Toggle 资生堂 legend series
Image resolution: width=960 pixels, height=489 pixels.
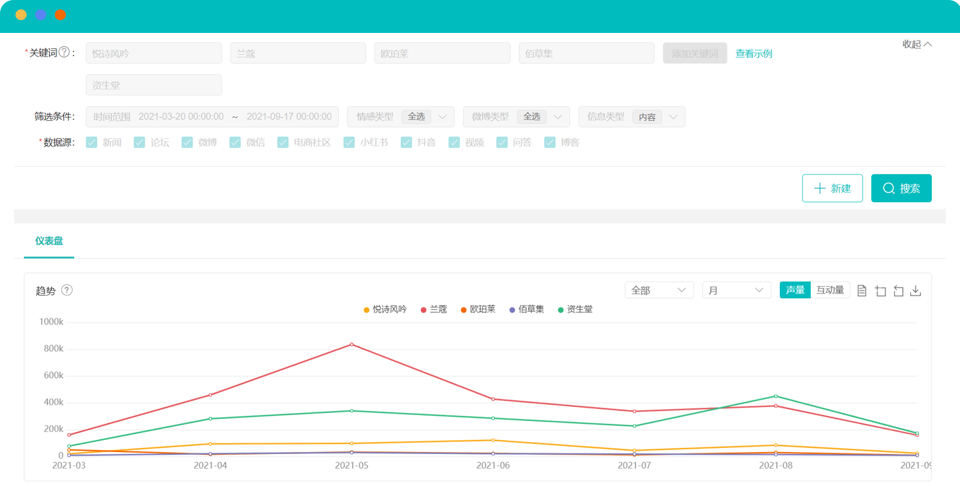point(575,310)
